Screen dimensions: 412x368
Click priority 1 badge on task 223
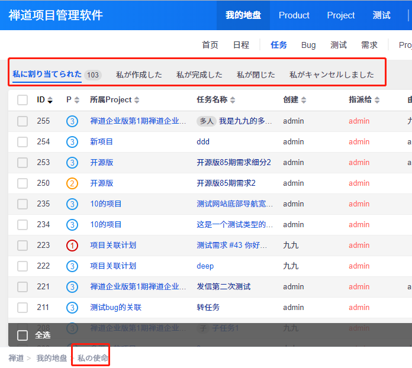[72, 245]
